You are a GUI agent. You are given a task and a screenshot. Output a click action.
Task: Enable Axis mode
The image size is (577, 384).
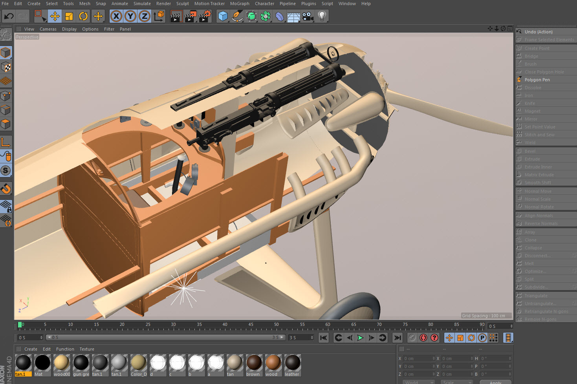click(x=6, y=142)
